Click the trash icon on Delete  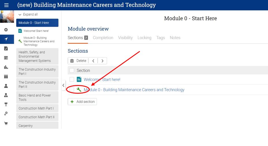coord(72,61)
